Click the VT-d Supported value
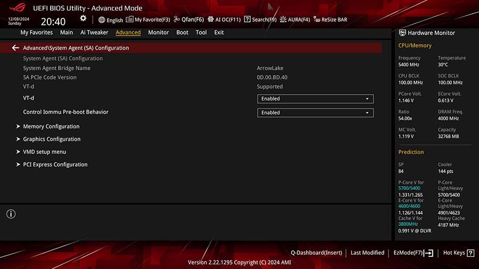The image size is (479, 269). tap(270, 87)
